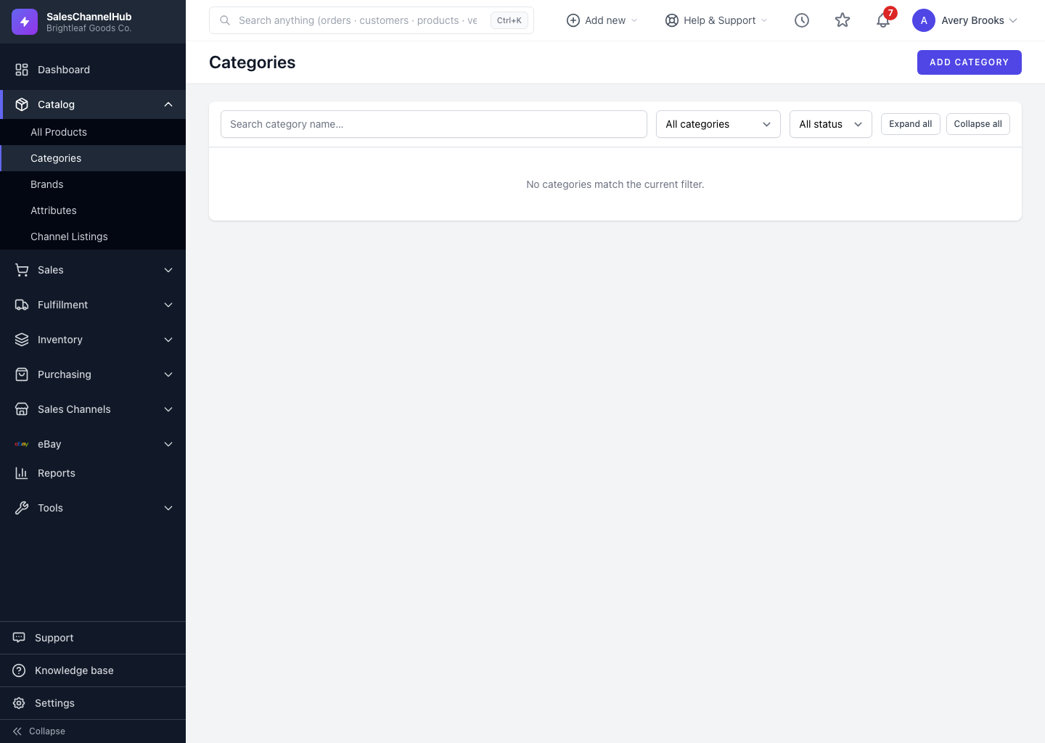The width and height of the screenshot is (1045, 743).
Task: Click the search magnifier icon
Action: 225,20
